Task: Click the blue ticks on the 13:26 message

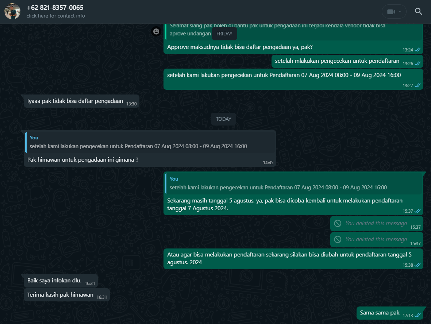Action: (x=417, y=63)
